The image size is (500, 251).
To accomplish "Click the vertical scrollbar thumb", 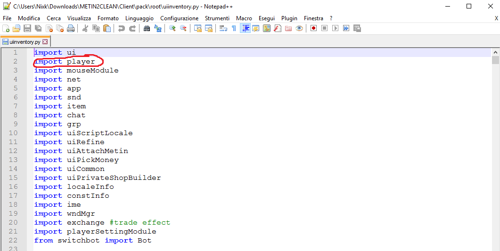I will tap(495, 60).
